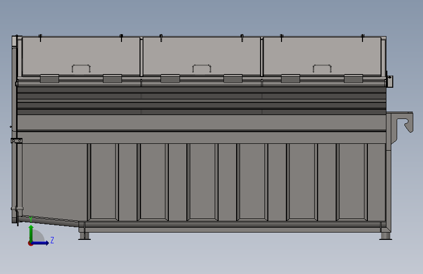Click the blue Z axis arrow of the triad
Image resolution: width=423 pixels, height=274 pixels.
(x=40, y=243)
